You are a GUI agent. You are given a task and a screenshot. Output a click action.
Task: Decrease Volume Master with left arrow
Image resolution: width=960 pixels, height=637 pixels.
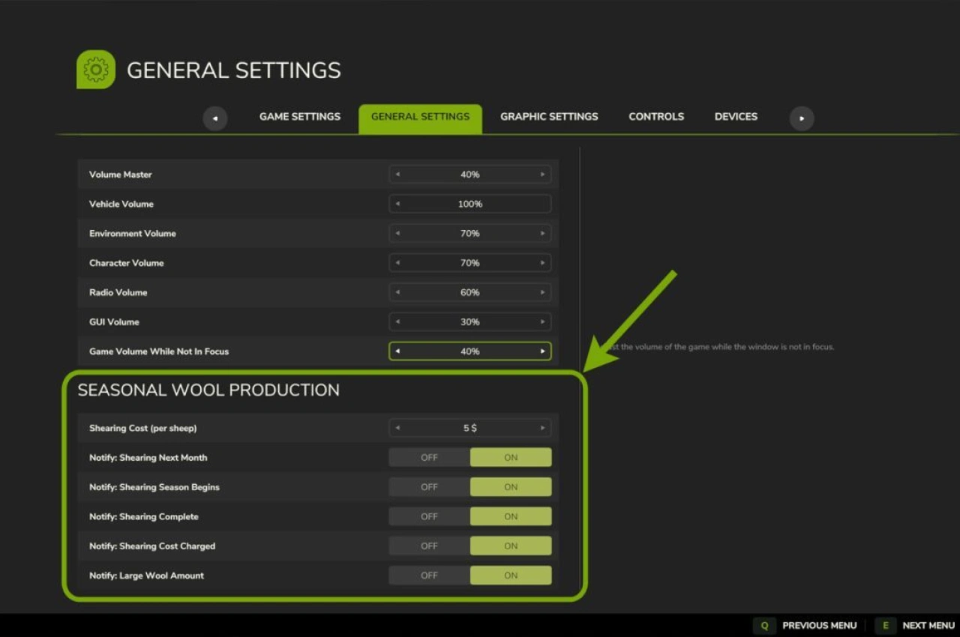pyautogui.click(x=397, y=175)
